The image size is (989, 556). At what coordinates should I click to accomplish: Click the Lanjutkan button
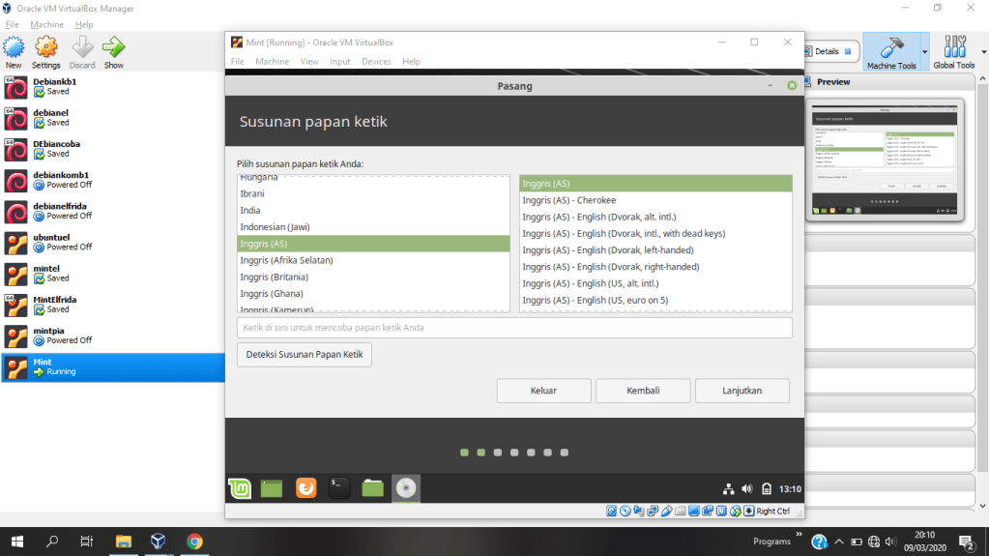tap(742, 391)
